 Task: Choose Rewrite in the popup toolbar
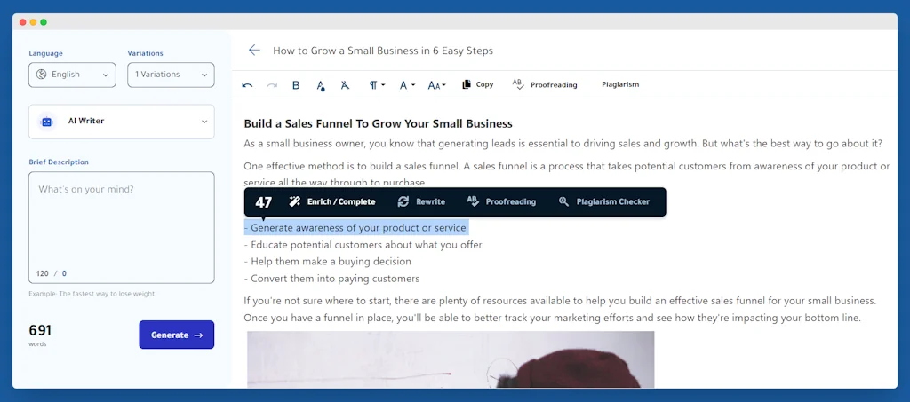(x=421, y=202)
